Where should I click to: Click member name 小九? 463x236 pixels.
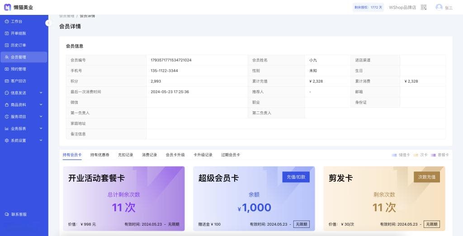point(313,60)
